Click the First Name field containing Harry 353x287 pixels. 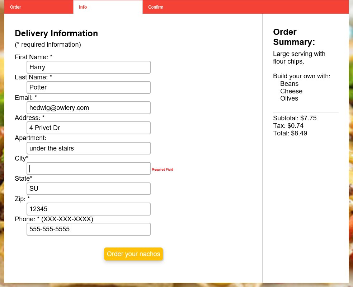[x=88, y=67]
